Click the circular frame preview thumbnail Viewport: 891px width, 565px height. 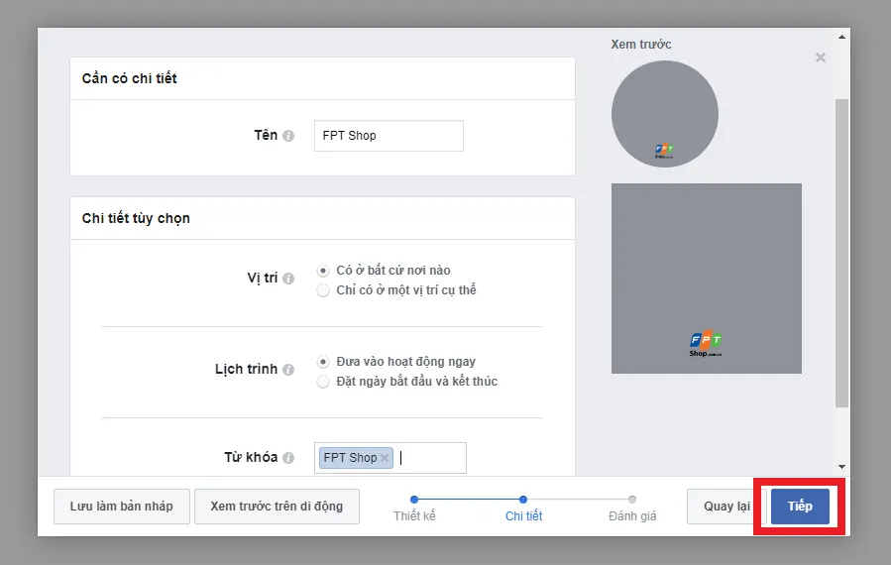(665, 114)
